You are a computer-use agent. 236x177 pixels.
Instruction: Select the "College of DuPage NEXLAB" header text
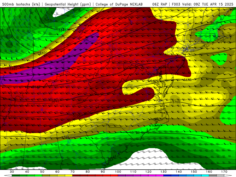119,4
